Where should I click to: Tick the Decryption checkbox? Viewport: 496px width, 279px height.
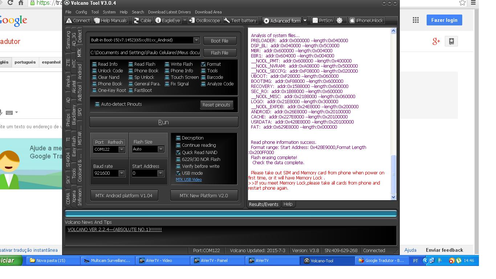(178, 138)
